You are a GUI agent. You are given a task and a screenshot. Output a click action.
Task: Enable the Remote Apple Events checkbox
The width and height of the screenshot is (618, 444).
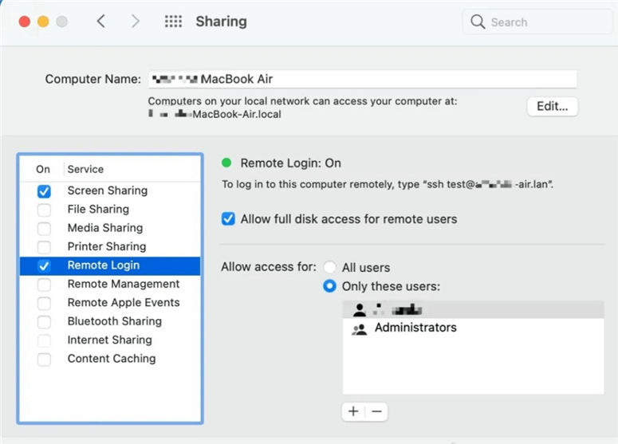pyautogui.click(x=44, y=303)
